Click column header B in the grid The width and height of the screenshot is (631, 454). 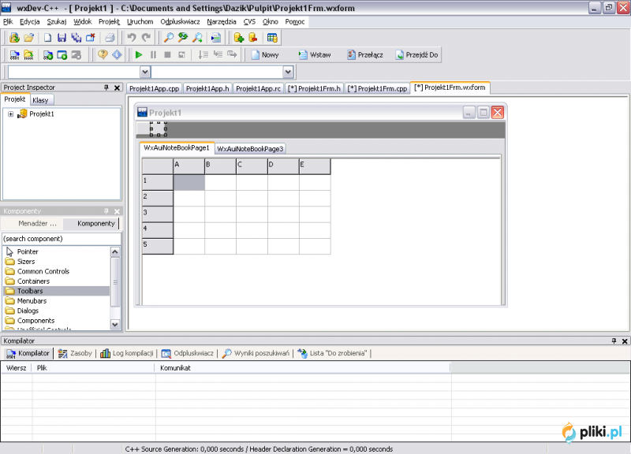click(220, 166)
